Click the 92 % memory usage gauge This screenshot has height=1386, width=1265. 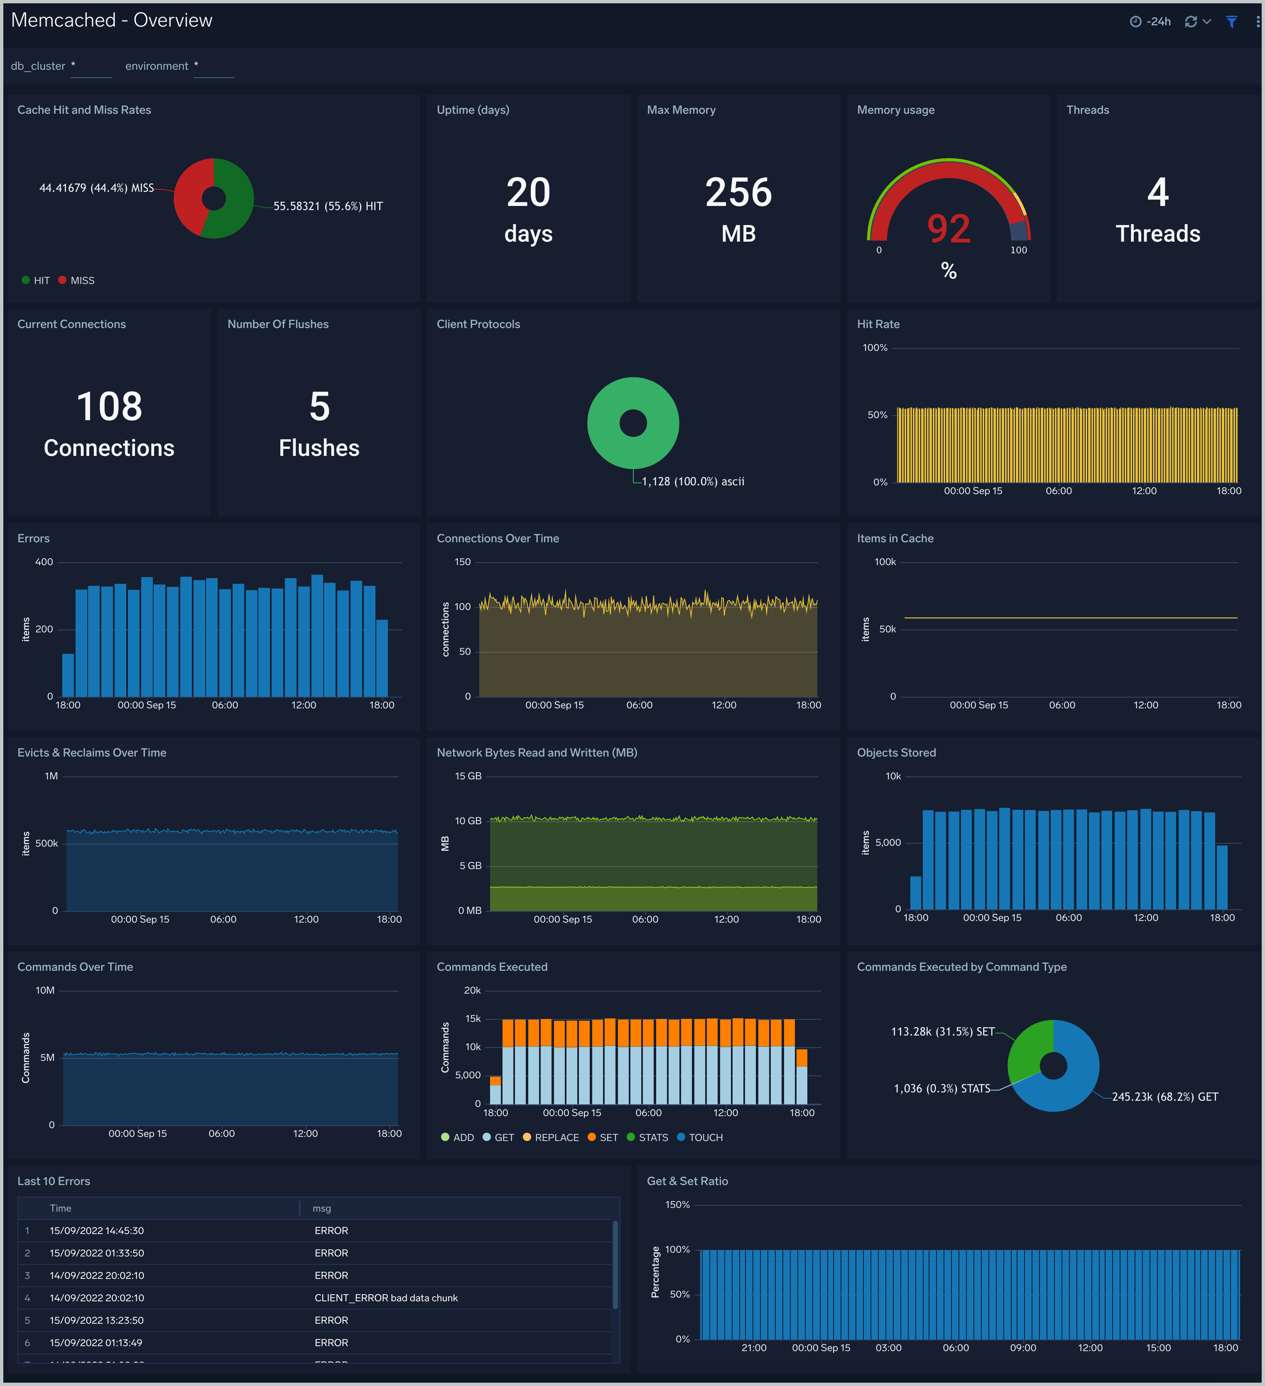[949, 220]
